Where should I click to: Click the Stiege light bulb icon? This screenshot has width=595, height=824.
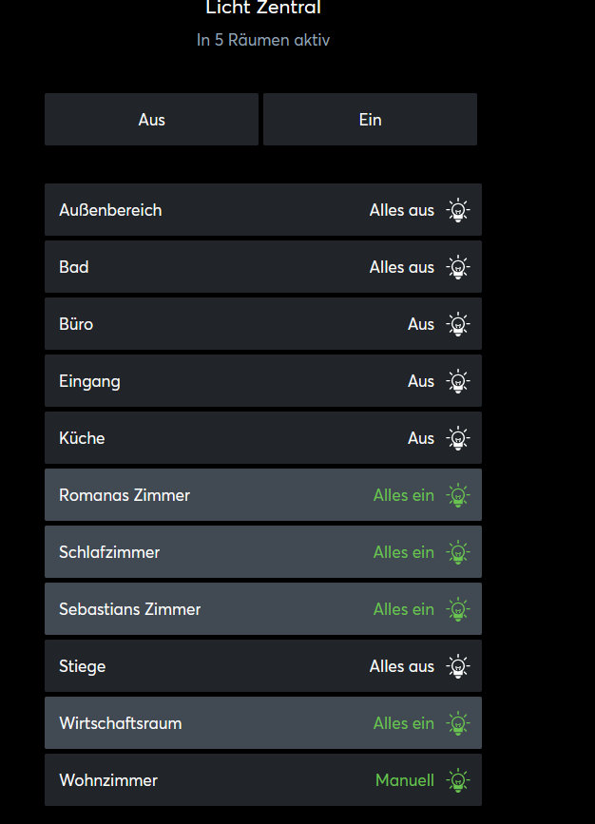[458, 666]
